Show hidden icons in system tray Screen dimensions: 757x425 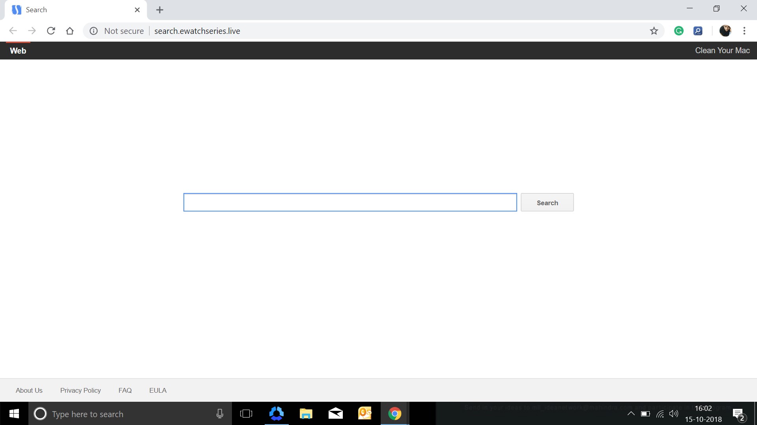click(631, 414)
